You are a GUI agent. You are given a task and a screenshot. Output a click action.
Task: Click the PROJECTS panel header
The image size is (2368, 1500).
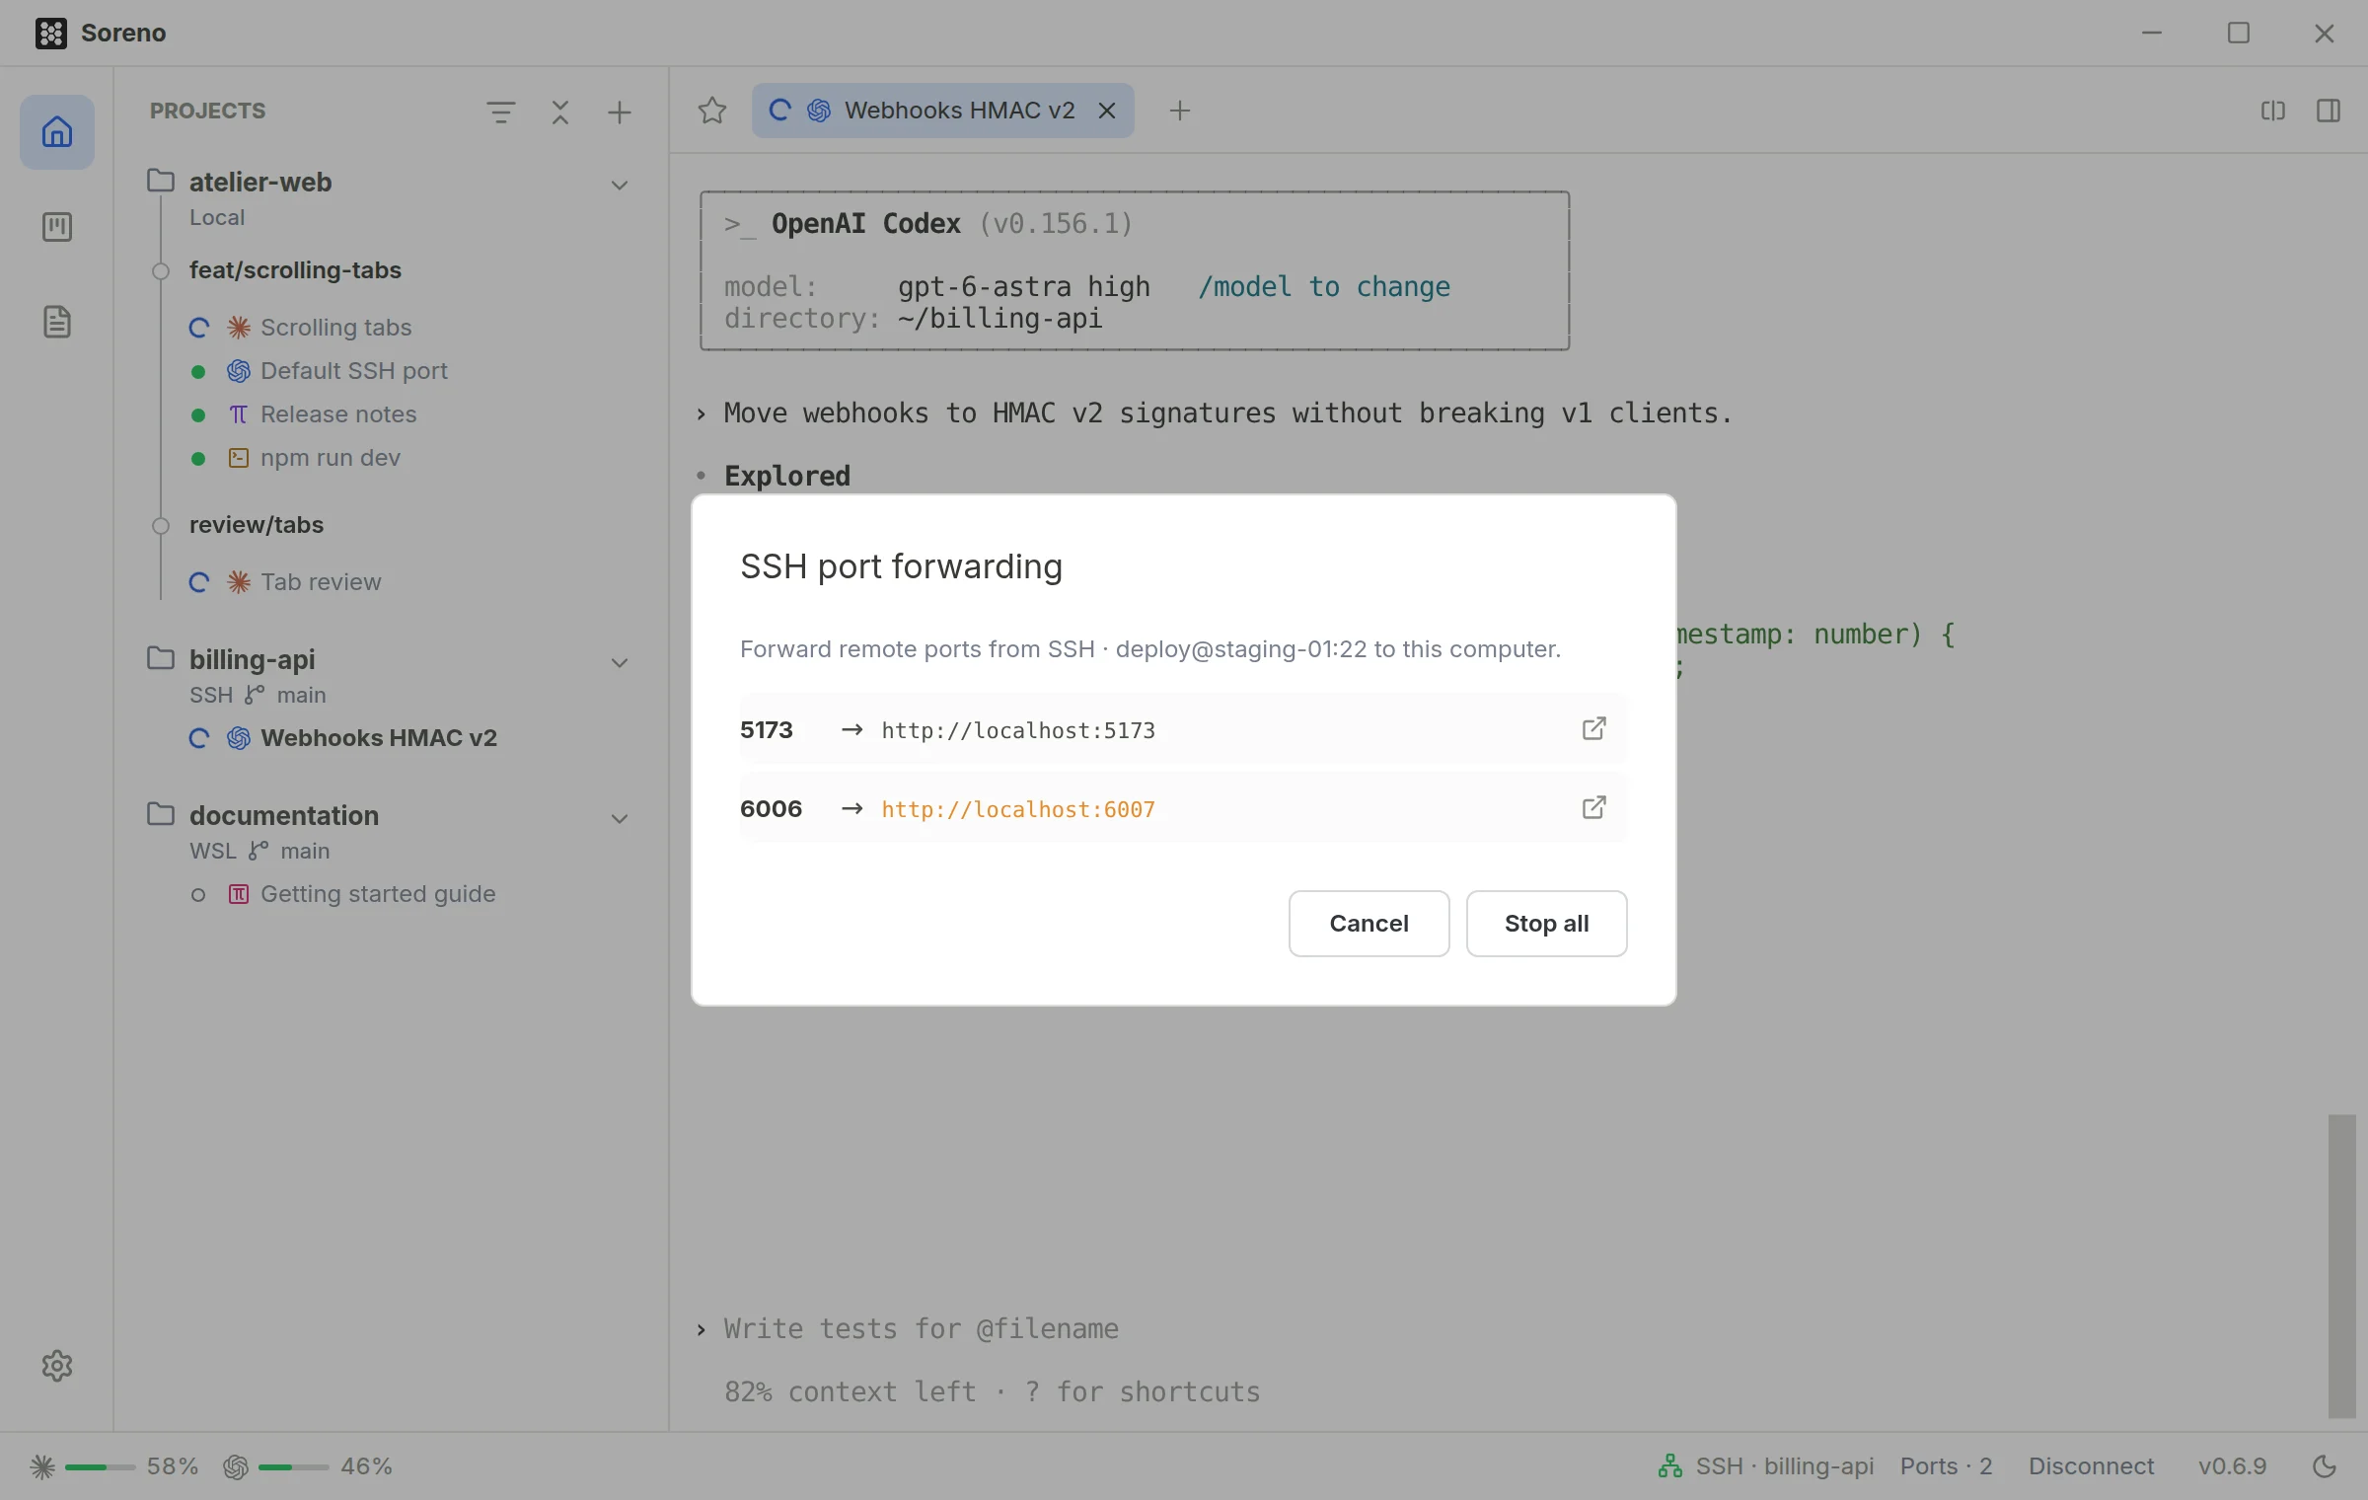[x=207, y=111]
